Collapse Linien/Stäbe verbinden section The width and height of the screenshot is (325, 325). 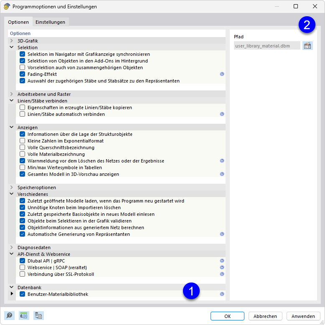pos(12,101)
